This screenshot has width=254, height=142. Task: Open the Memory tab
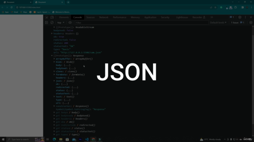click(x=135, y=17)
